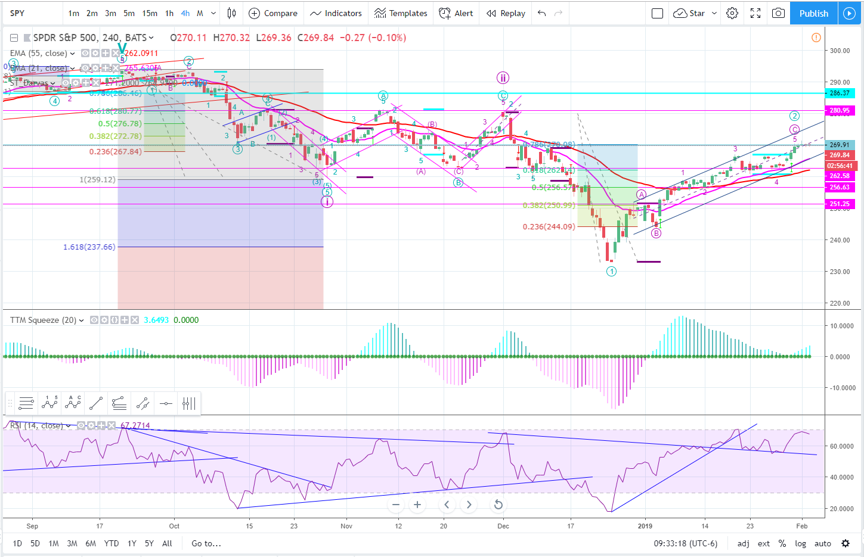The height and width of the screenshot is (557, 864).
Task: Hide the EMA 55 indicator with eye icon
Action: click(85, 53)
